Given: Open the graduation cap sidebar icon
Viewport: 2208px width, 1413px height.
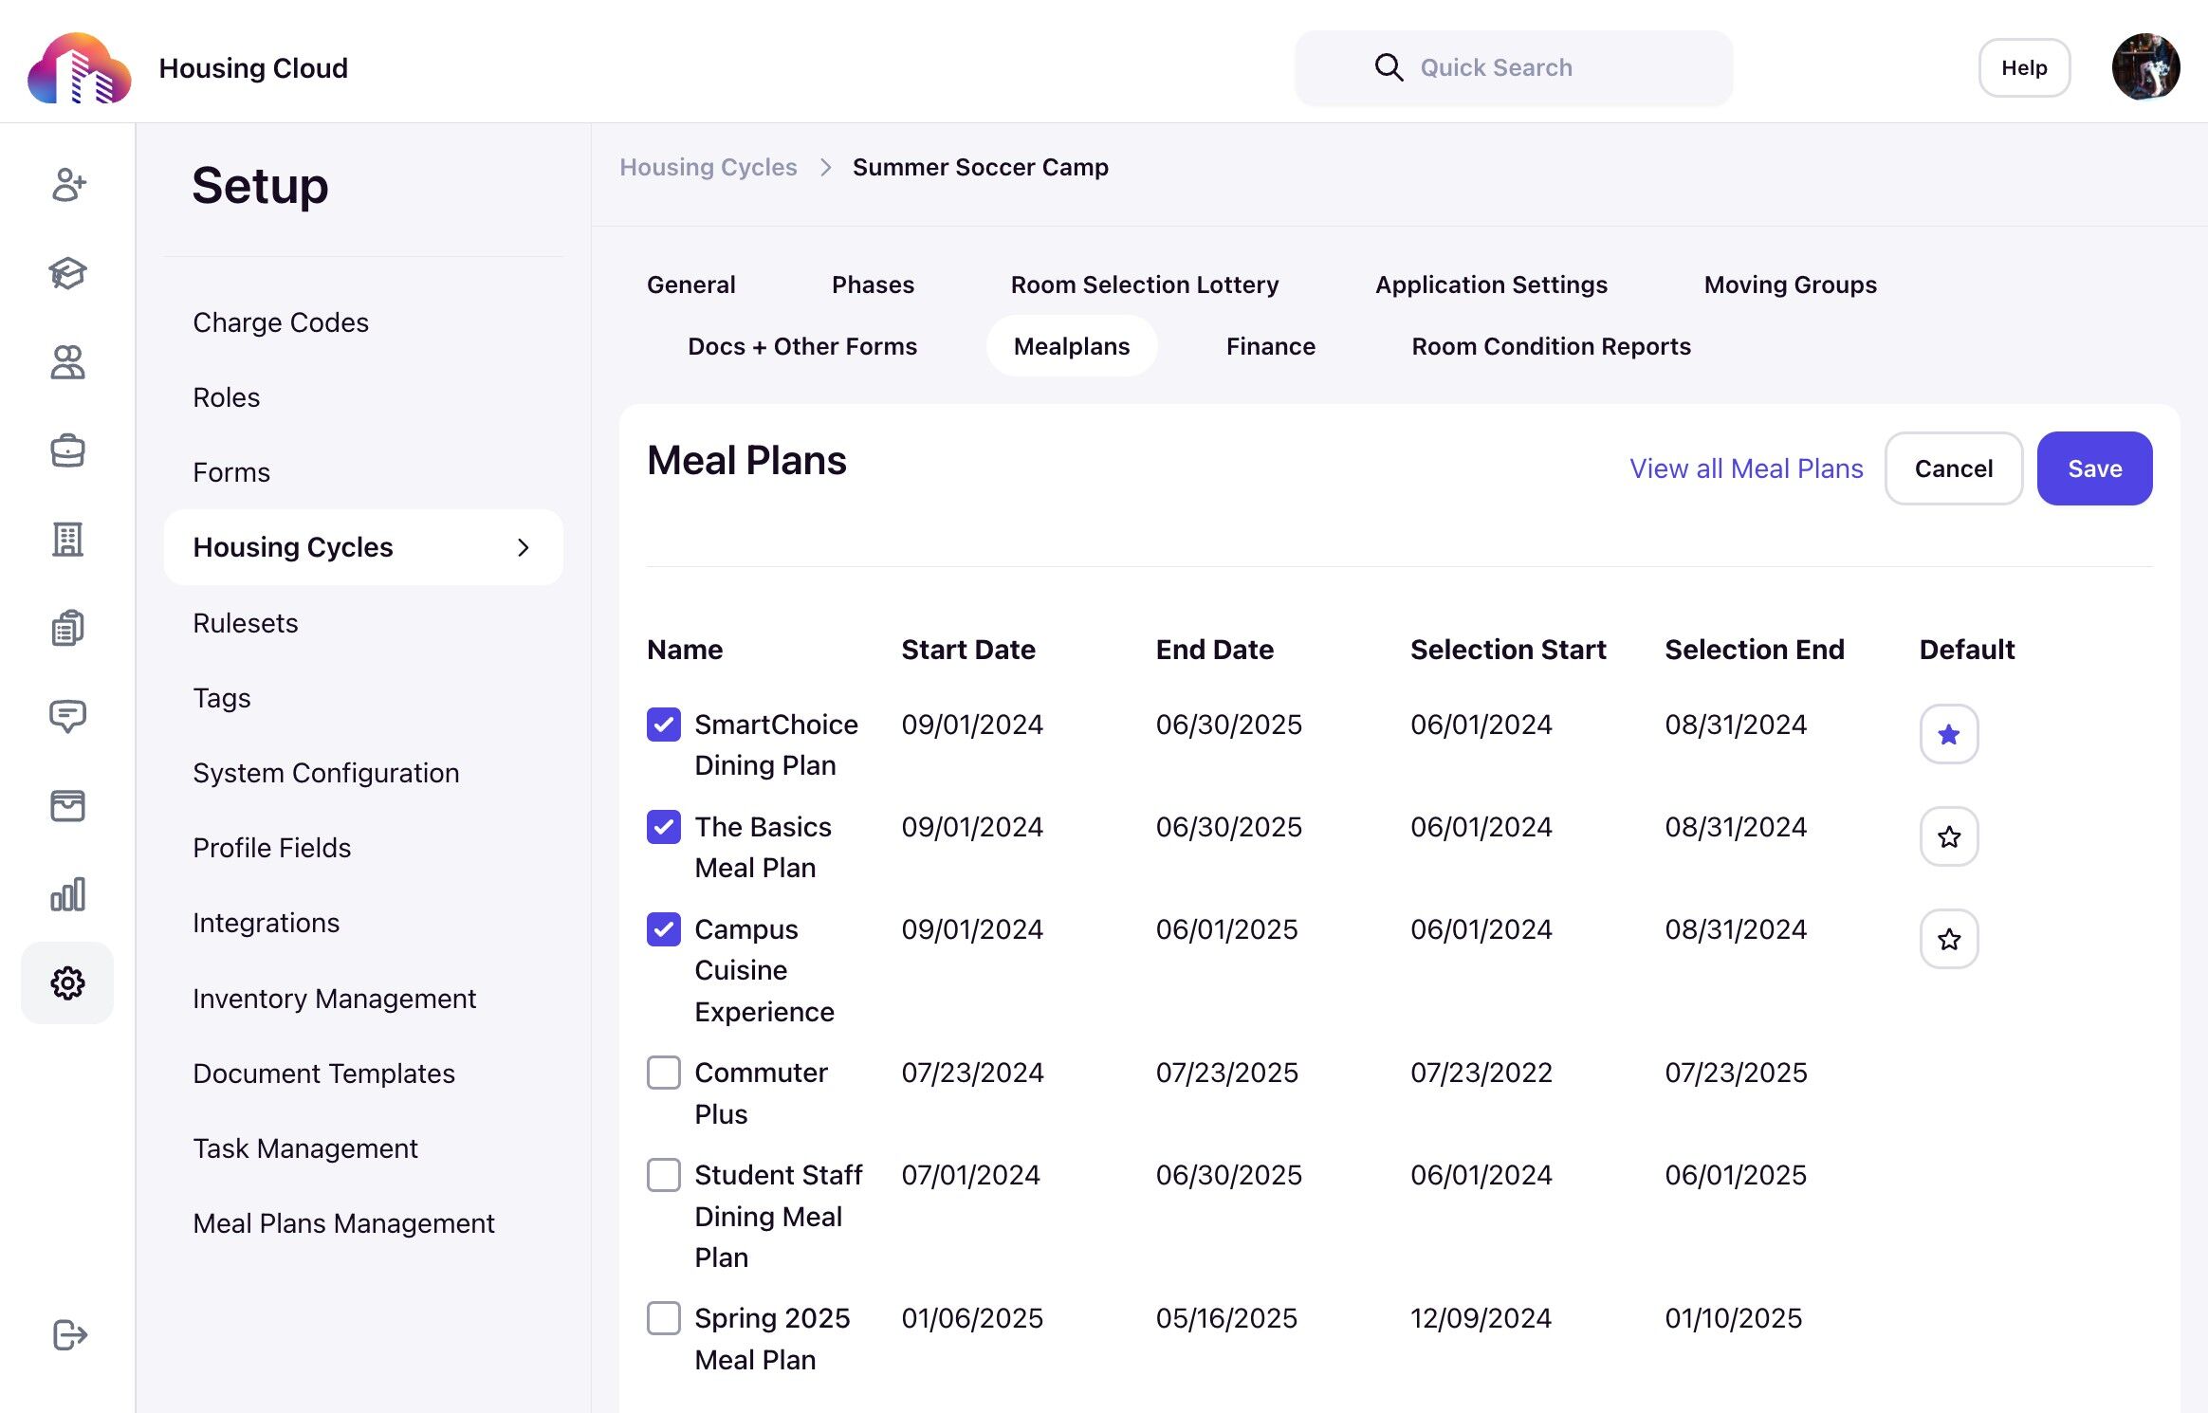Looking at the screenshot, I should point(68,273).
